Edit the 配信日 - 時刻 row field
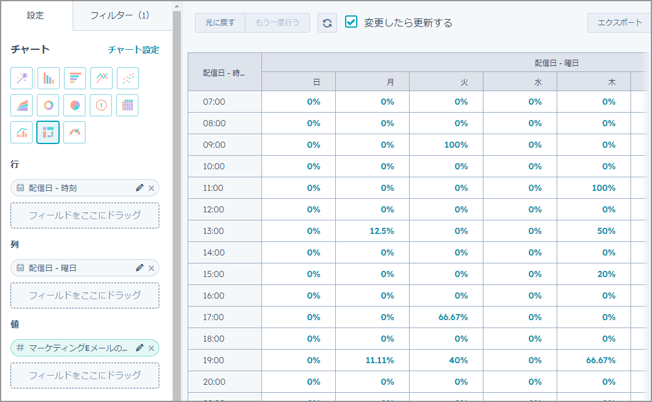 tap(139, 188)
